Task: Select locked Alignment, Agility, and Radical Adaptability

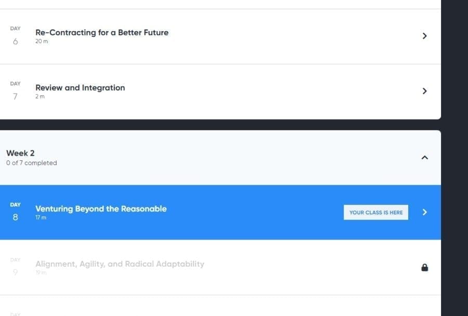Action: [120, 264]
